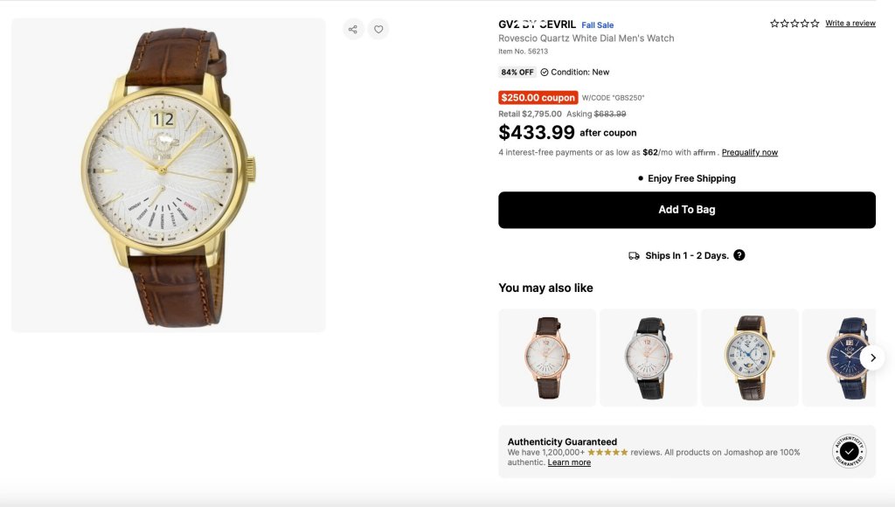The image size is (895, 507).
Task: Click the share icon
Action: [x=353, y=30]
